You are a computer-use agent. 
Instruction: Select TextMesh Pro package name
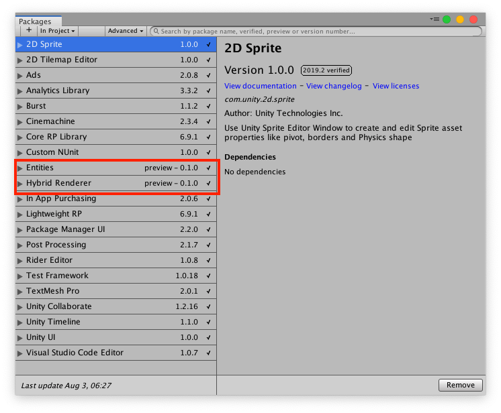point(53,291)
